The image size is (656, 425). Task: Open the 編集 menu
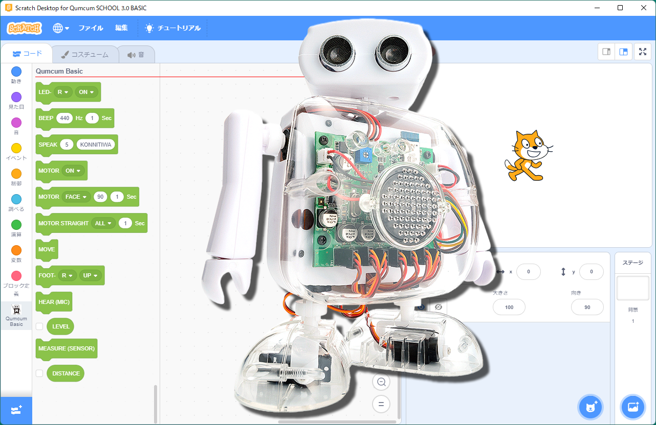(x=121, y=28)
